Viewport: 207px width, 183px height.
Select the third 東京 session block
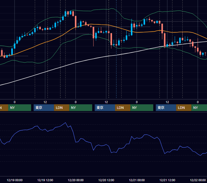166,108
